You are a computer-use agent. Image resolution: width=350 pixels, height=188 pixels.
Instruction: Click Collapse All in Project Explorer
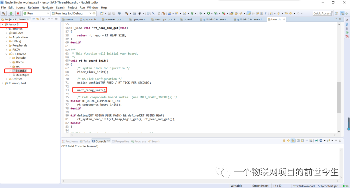pos(34,19)
